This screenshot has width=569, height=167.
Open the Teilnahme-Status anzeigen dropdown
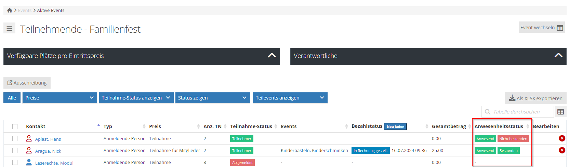(x=136, y=98)
